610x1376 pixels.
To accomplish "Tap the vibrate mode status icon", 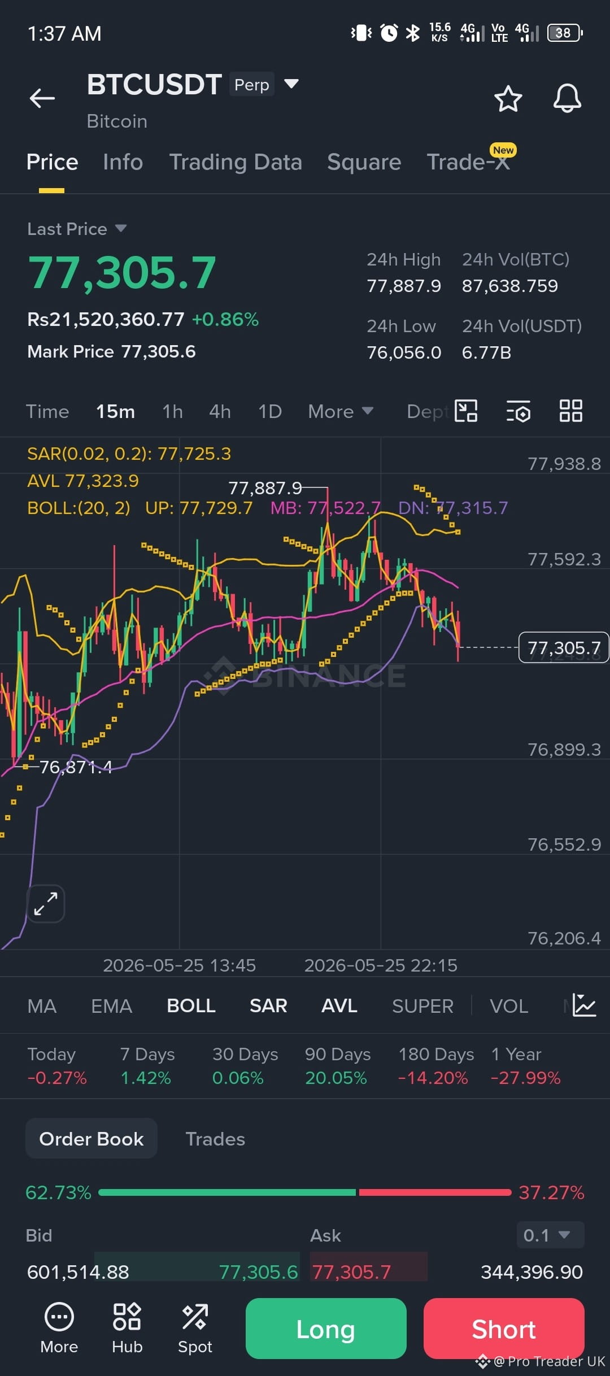I will click(361, 33).
